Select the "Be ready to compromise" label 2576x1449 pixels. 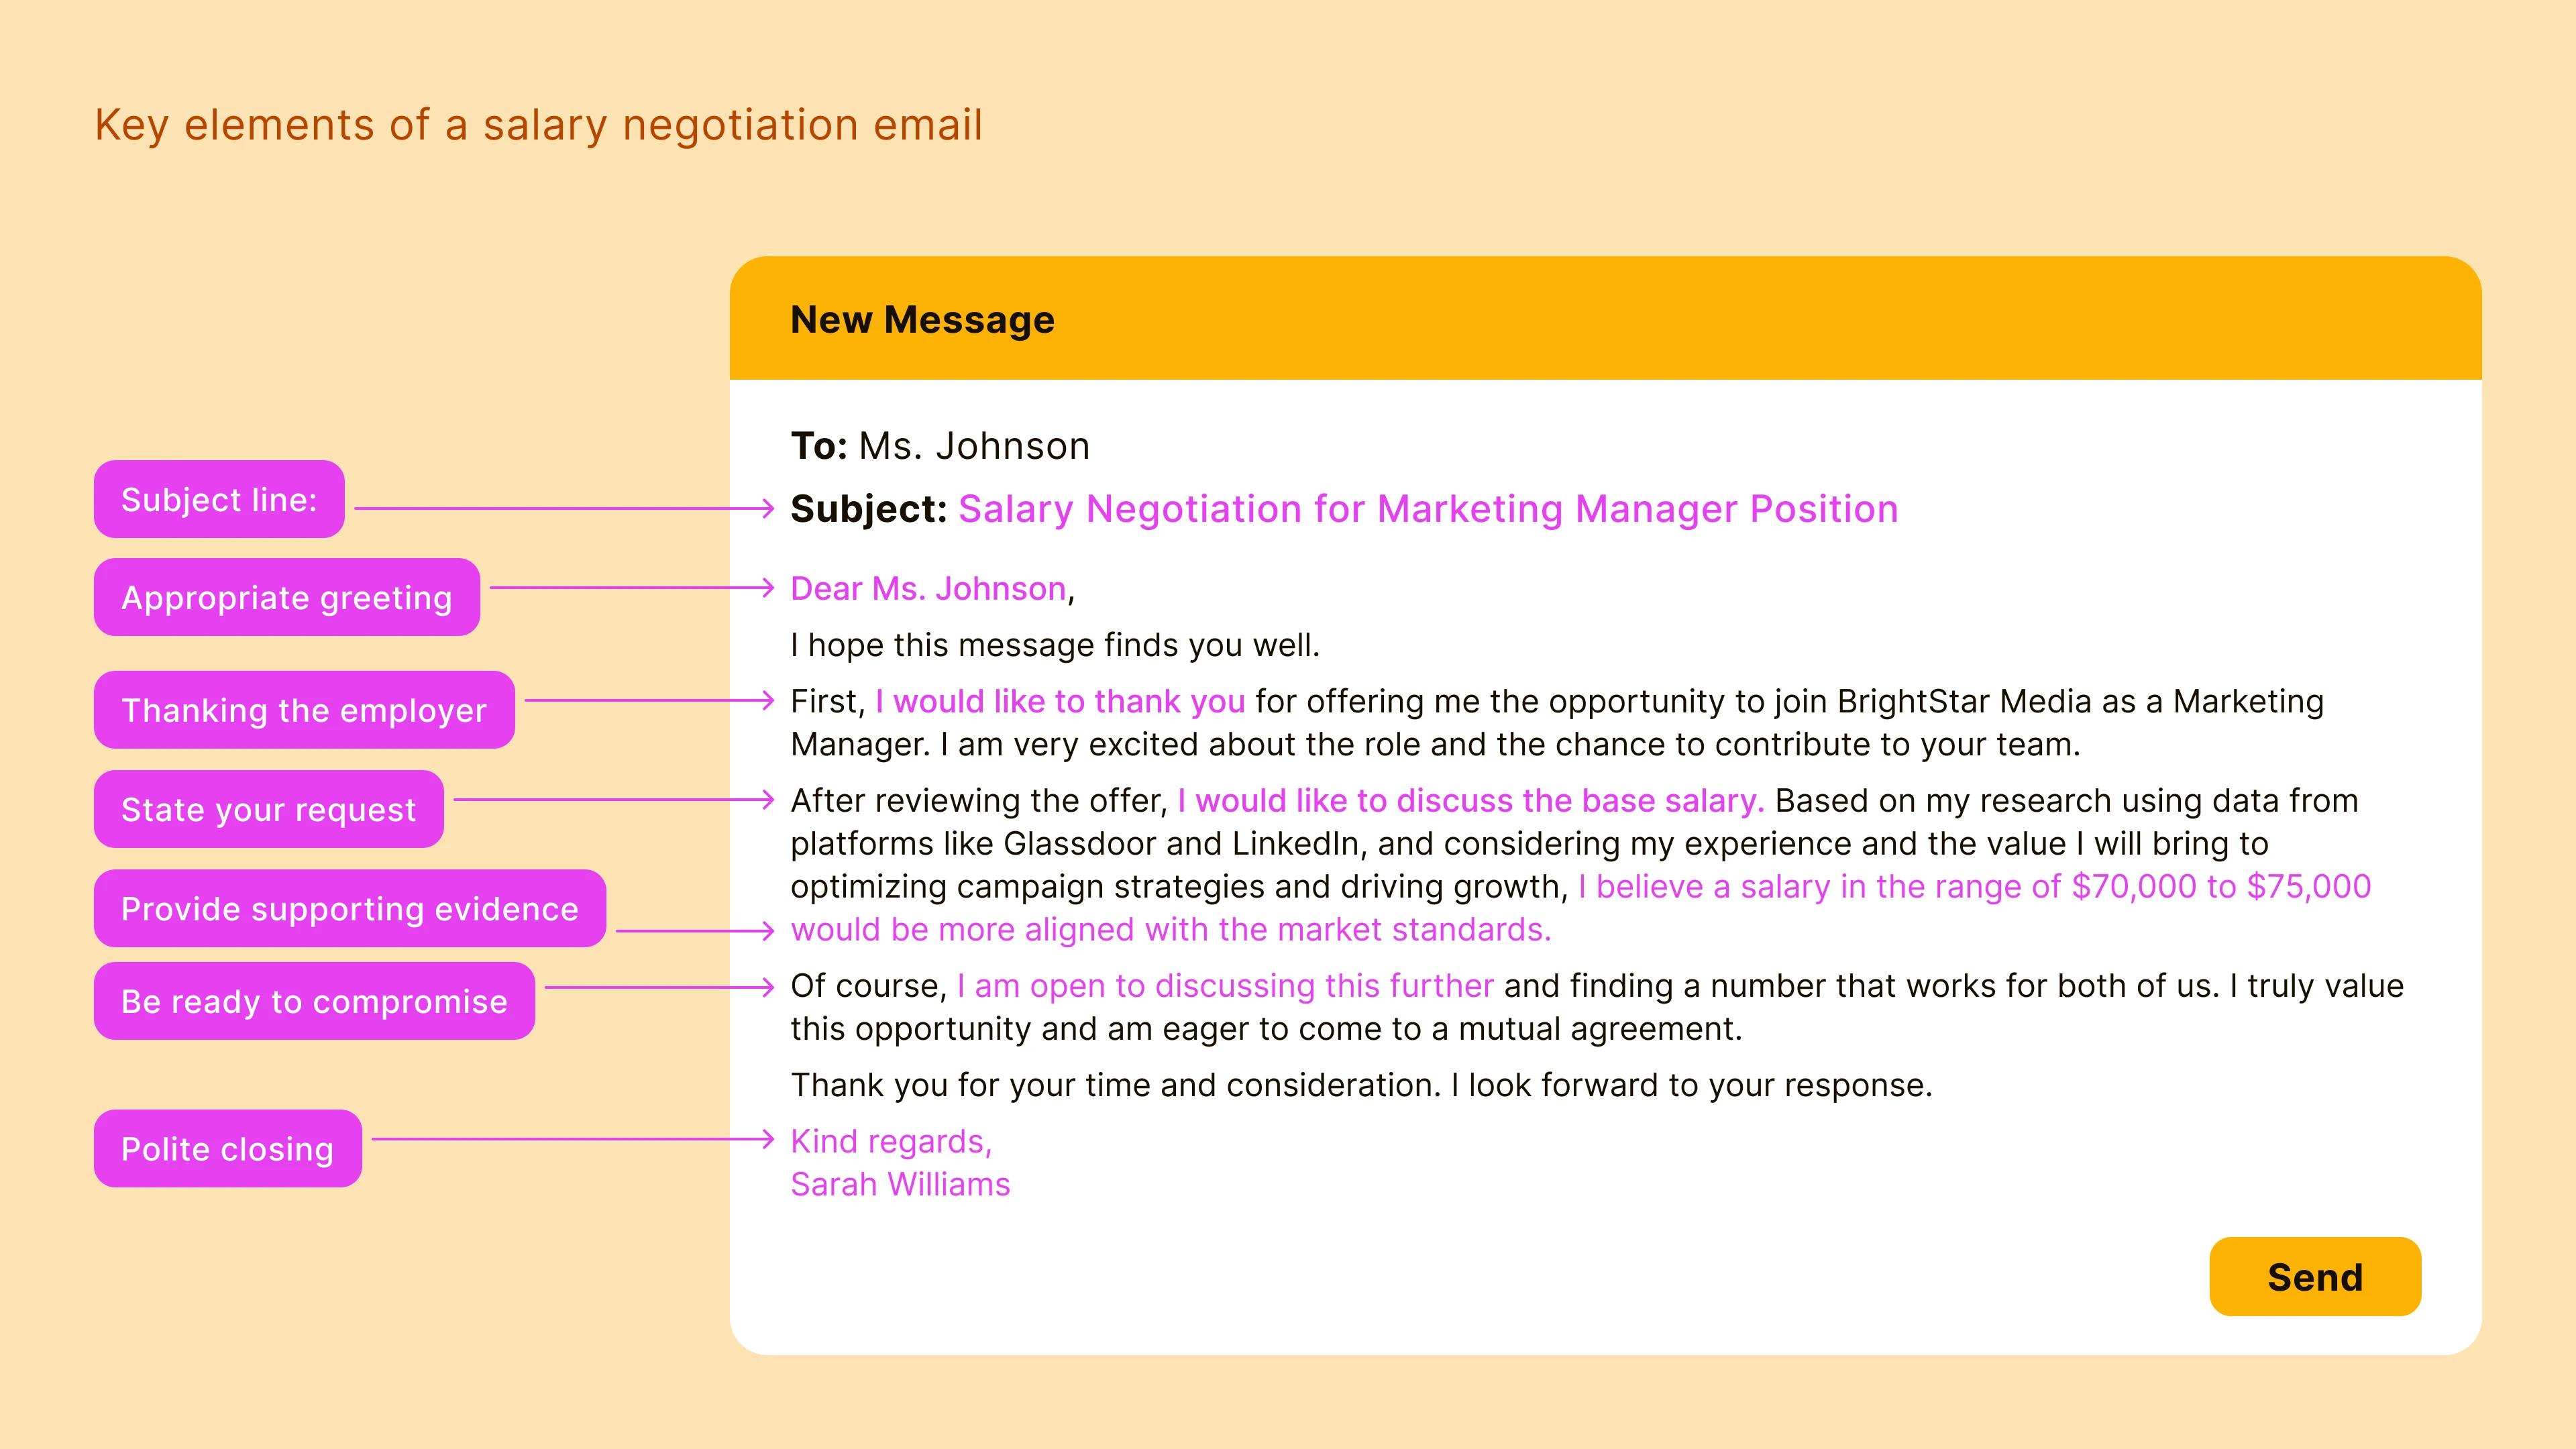pyautogui.click(x=314, y=1001)
